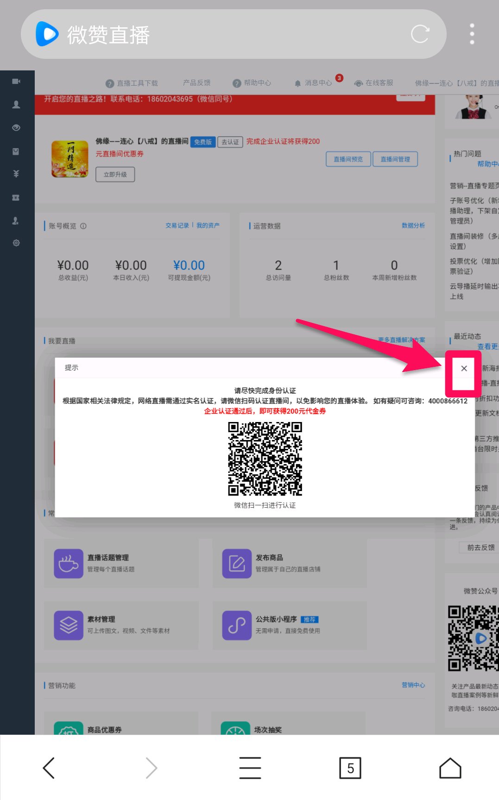499x800 pixels.
Task: Click the 立即升级 button
Action: click(115, 175)
